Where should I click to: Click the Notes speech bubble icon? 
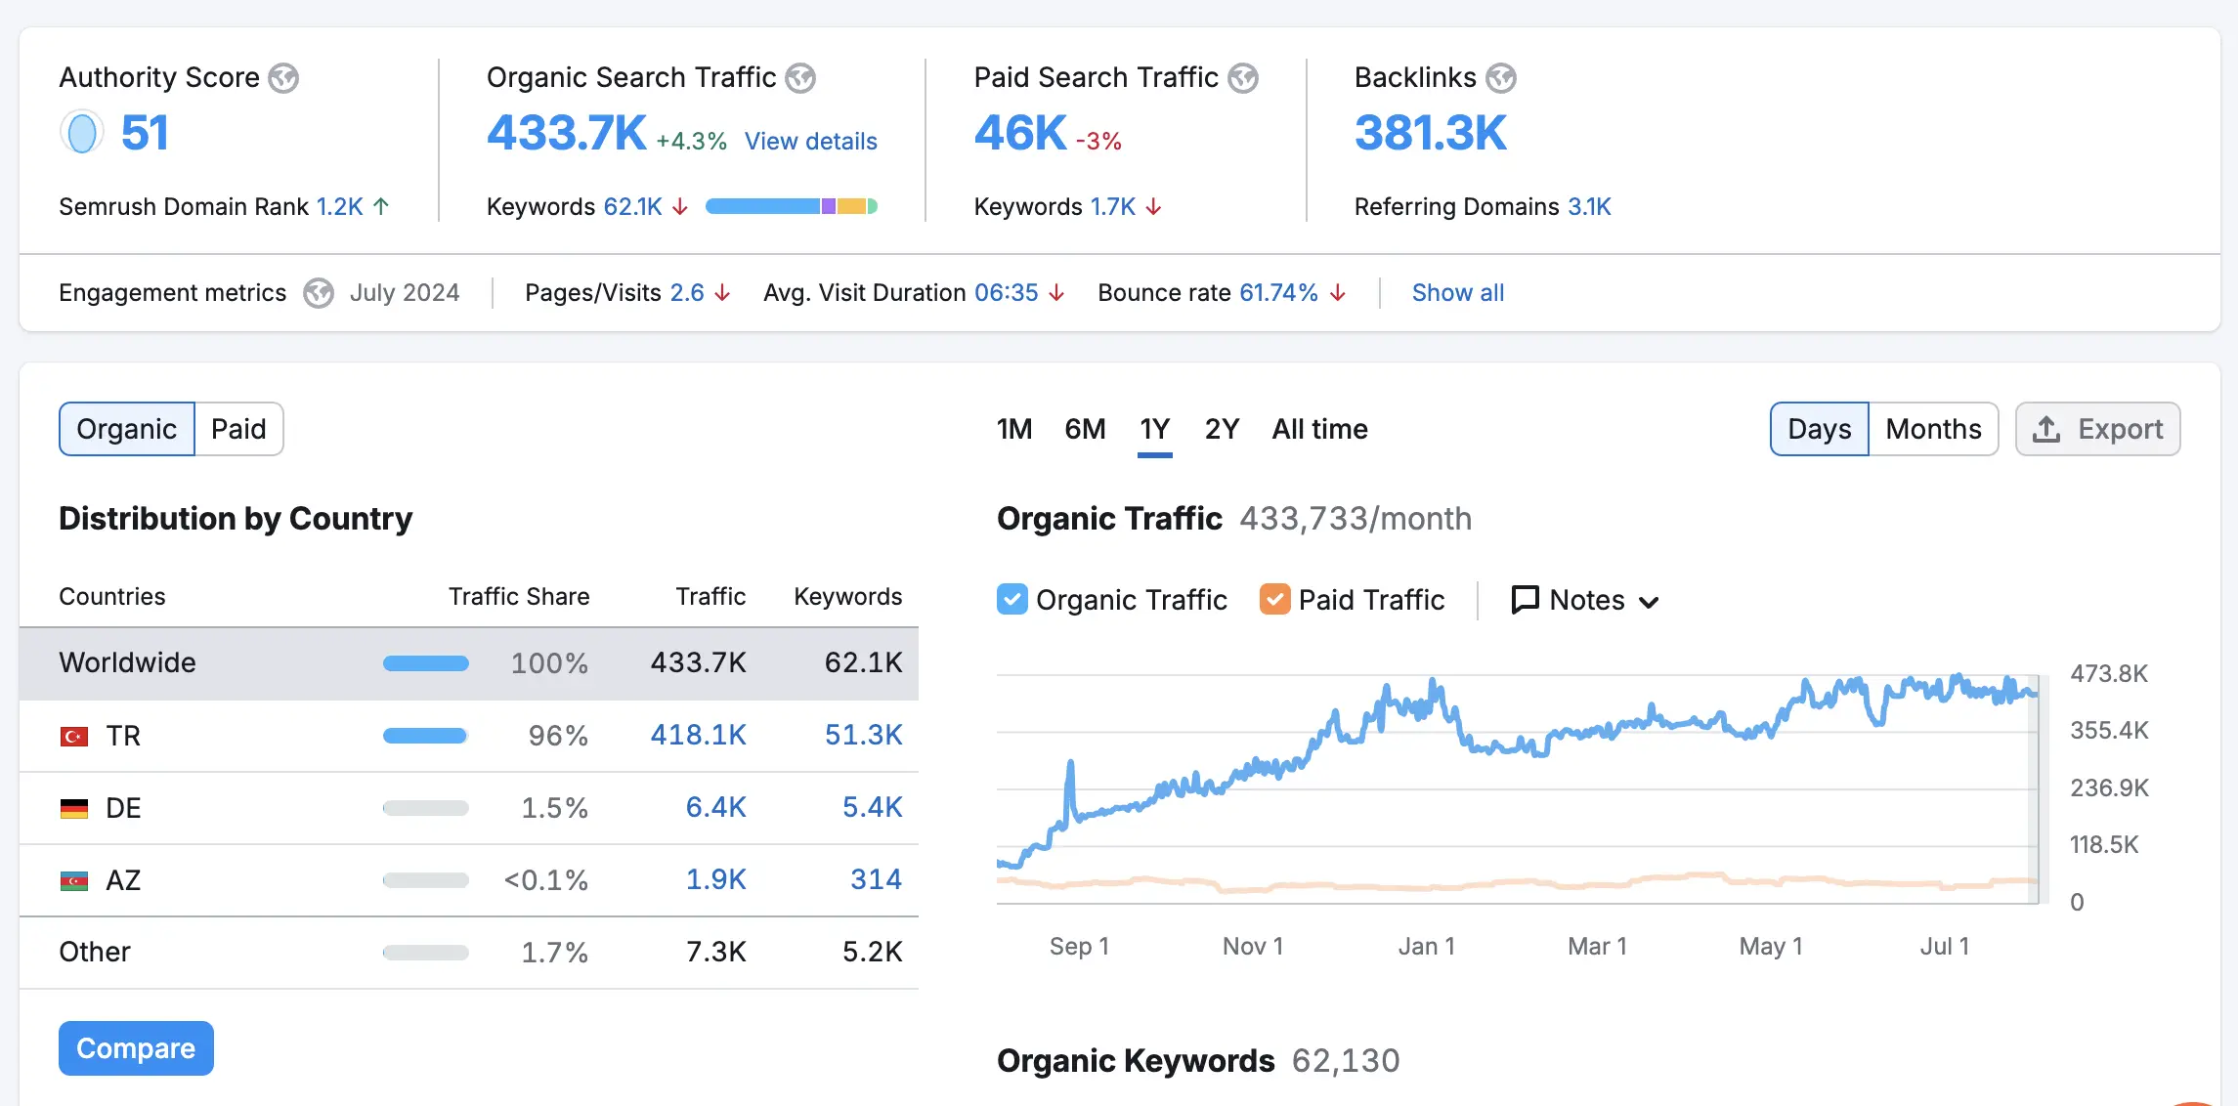pyautogui.click(x=1525, y=600)
